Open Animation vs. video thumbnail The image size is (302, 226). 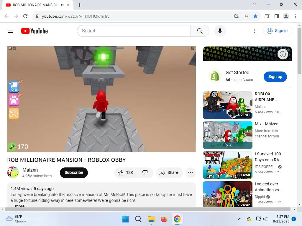point(227,195)
